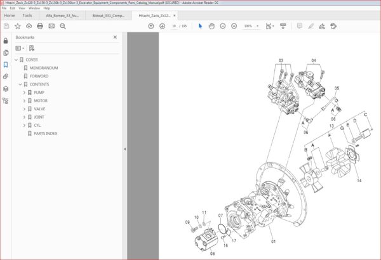Collapse the COVER bookmark

[17, 60]
